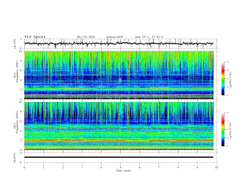
Task: Click the ch.2 "Frequency (kHz)" axis label
Action: (x=17, y=122)
